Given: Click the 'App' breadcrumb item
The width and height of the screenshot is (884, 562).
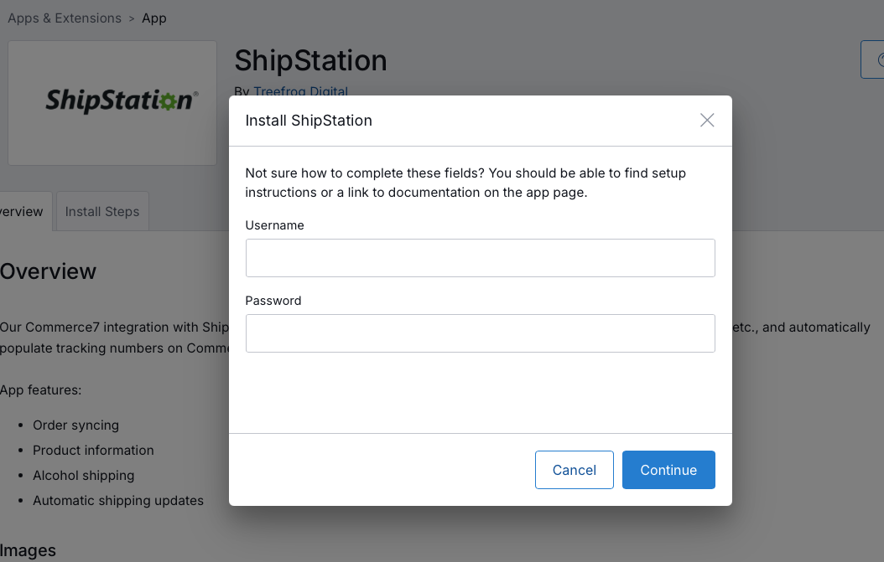Looking at the screenshot, I should click(154, 18).
